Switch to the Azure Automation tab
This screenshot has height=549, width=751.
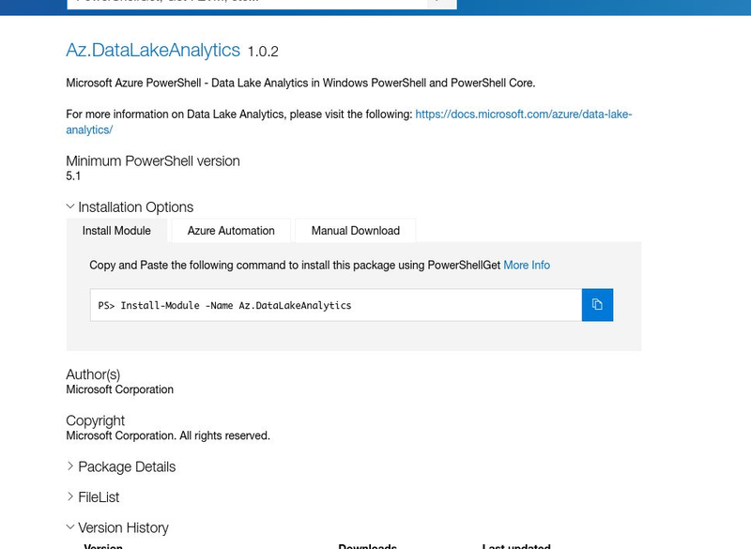tap(231, 231)
